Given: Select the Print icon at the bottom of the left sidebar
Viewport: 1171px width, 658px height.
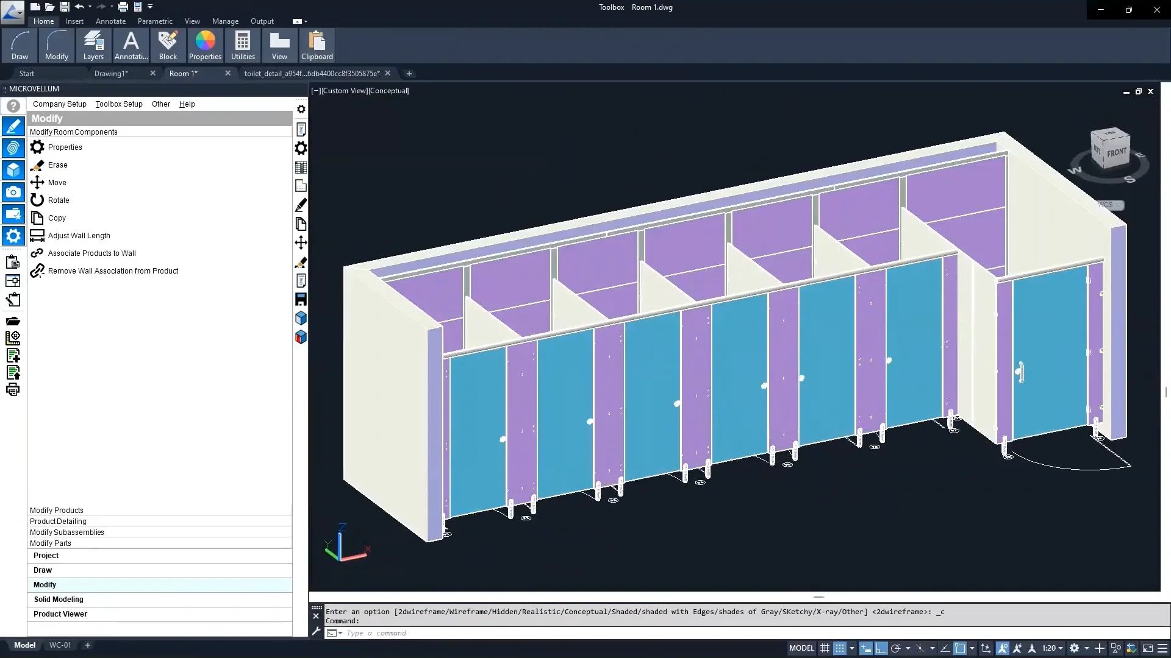Looking at the screenshot, I should [x=13, y=390].
